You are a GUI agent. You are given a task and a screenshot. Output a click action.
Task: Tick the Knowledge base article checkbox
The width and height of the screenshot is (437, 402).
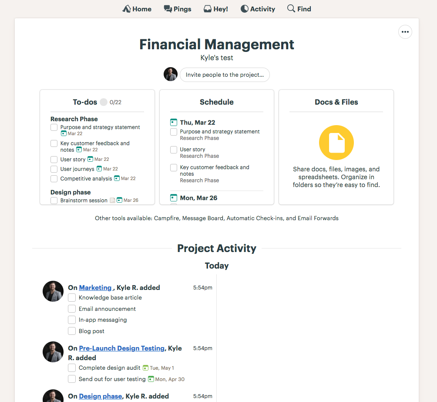[x=72, y=298]
